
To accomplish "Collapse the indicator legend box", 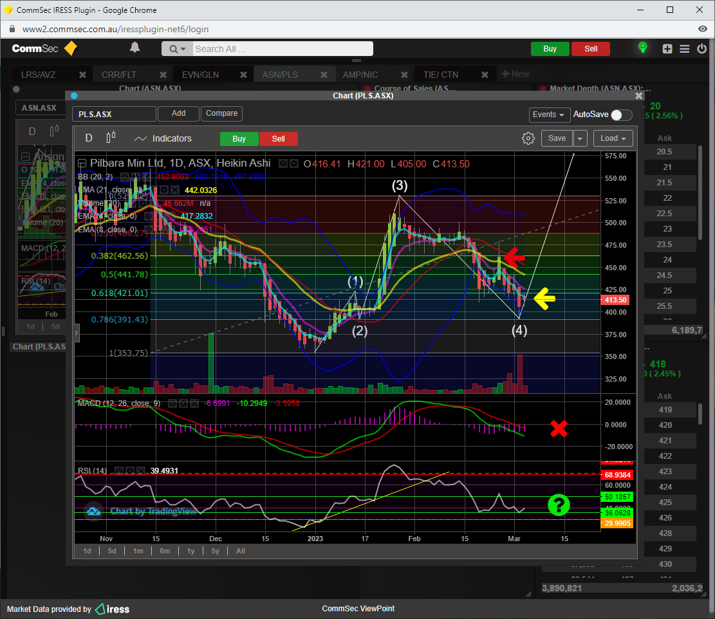I will pos(82,163).
